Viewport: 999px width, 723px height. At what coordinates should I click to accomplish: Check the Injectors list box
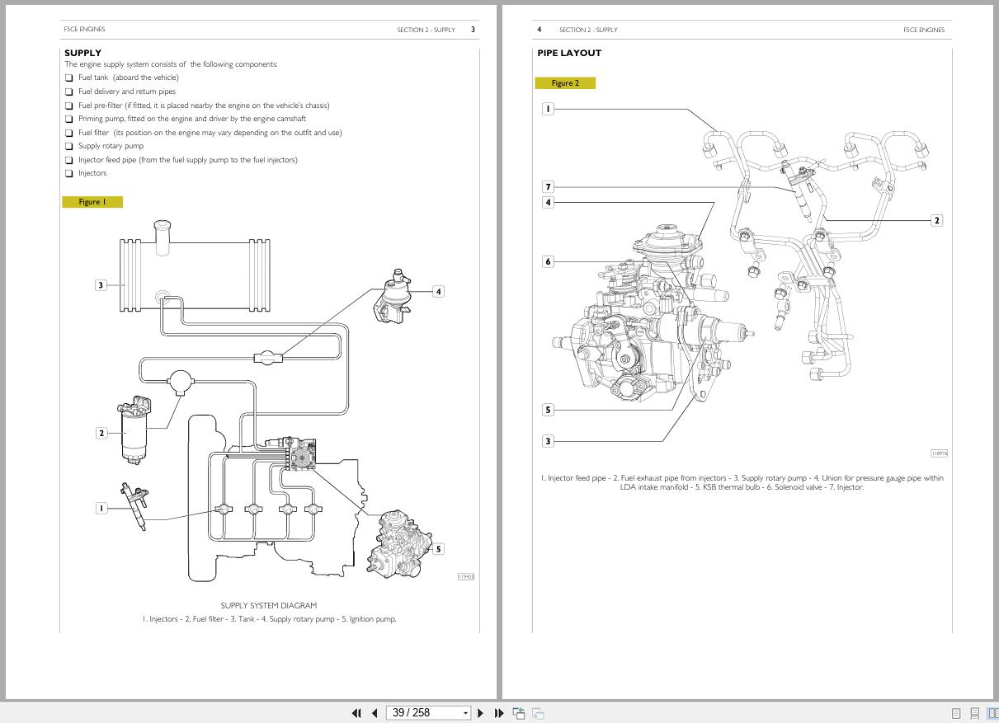click(x=69, y=173)
